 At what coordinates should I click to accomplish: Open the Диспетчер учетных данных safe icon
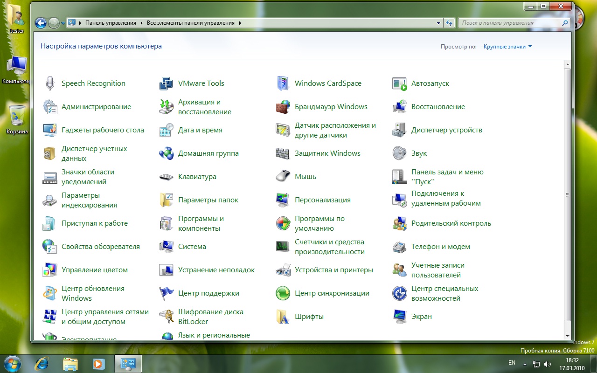tap(50, 153)
